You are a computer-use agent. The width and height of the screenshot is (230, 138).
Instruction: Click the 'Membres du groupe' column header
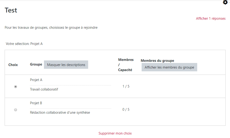(157, 61)
